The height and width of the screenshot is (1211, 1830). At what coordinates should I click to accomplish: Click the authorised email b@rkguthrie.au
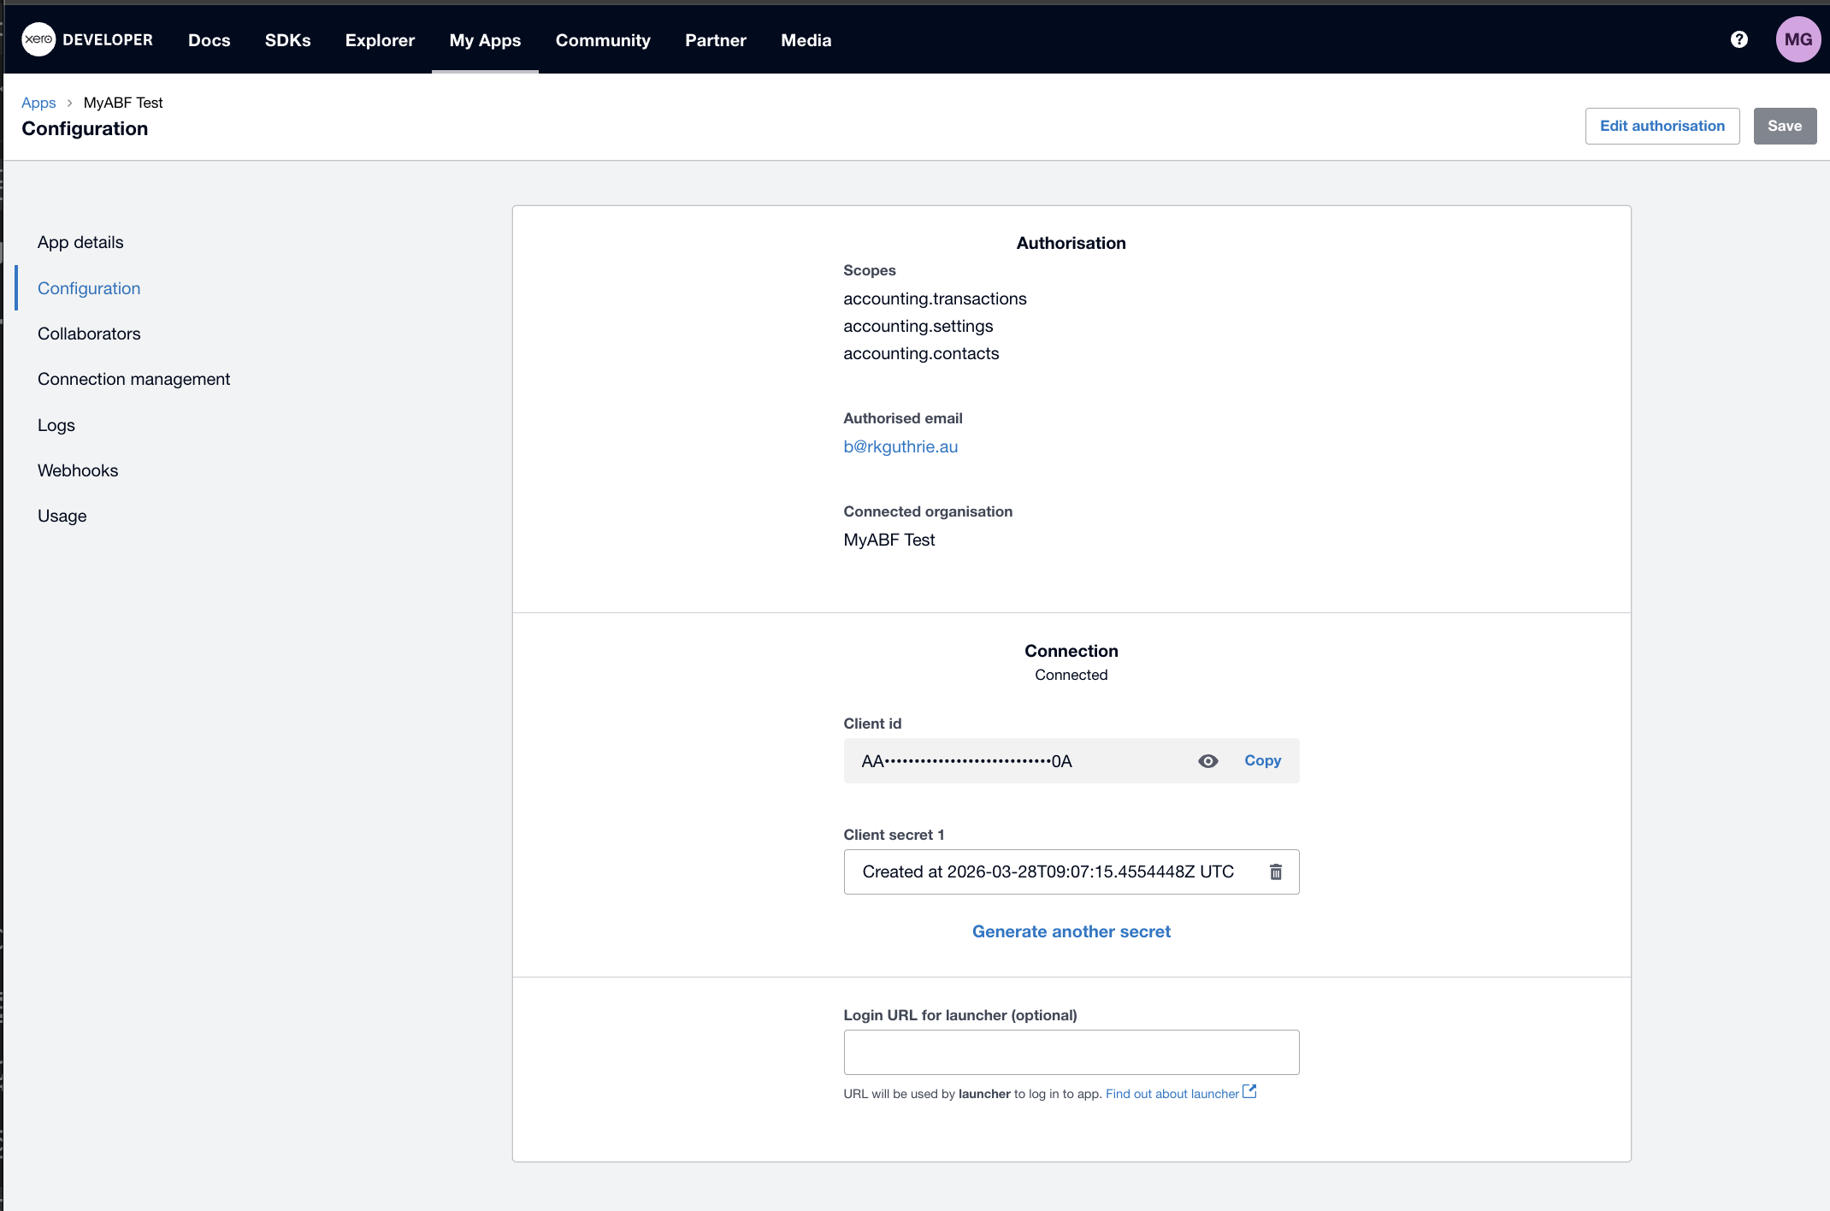(x=900, y=446)
